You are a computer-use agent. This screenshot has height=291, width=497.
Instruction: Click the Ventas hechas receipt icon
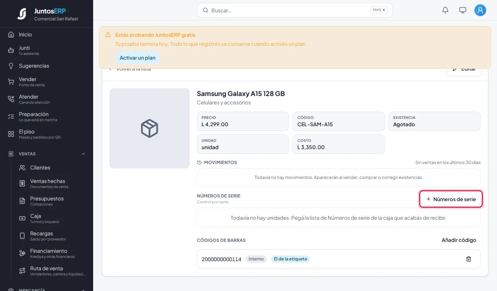pos(22,184)
